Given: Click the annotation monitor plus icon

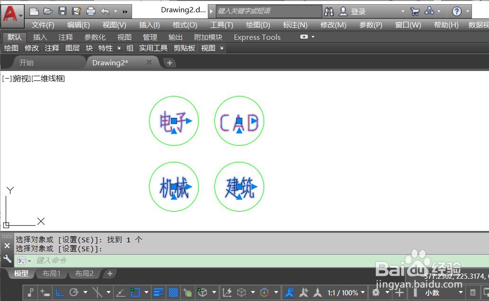Looking at the screenshot, I should click(400, 292).
